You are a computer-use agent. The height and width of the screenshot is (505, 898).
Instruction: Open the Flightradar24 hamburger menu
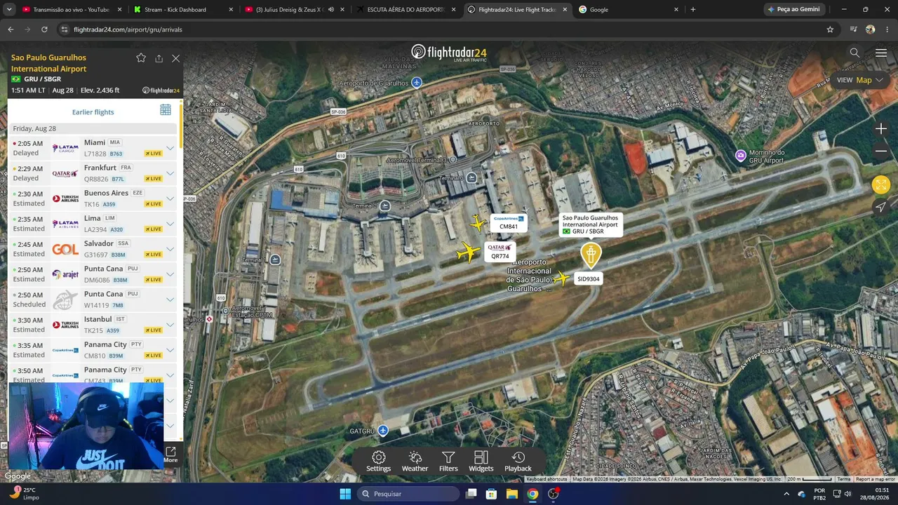click(881, 53)
